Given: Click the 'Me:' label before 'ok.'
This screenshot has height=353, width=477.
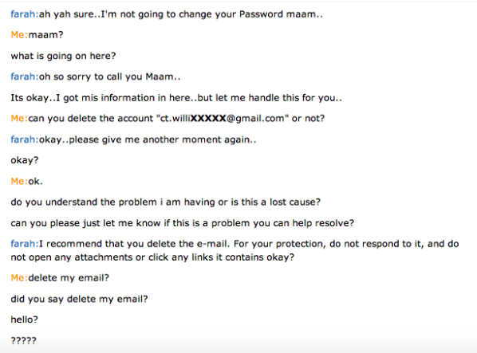Looking at the screenshot, I should coord(19,182).
